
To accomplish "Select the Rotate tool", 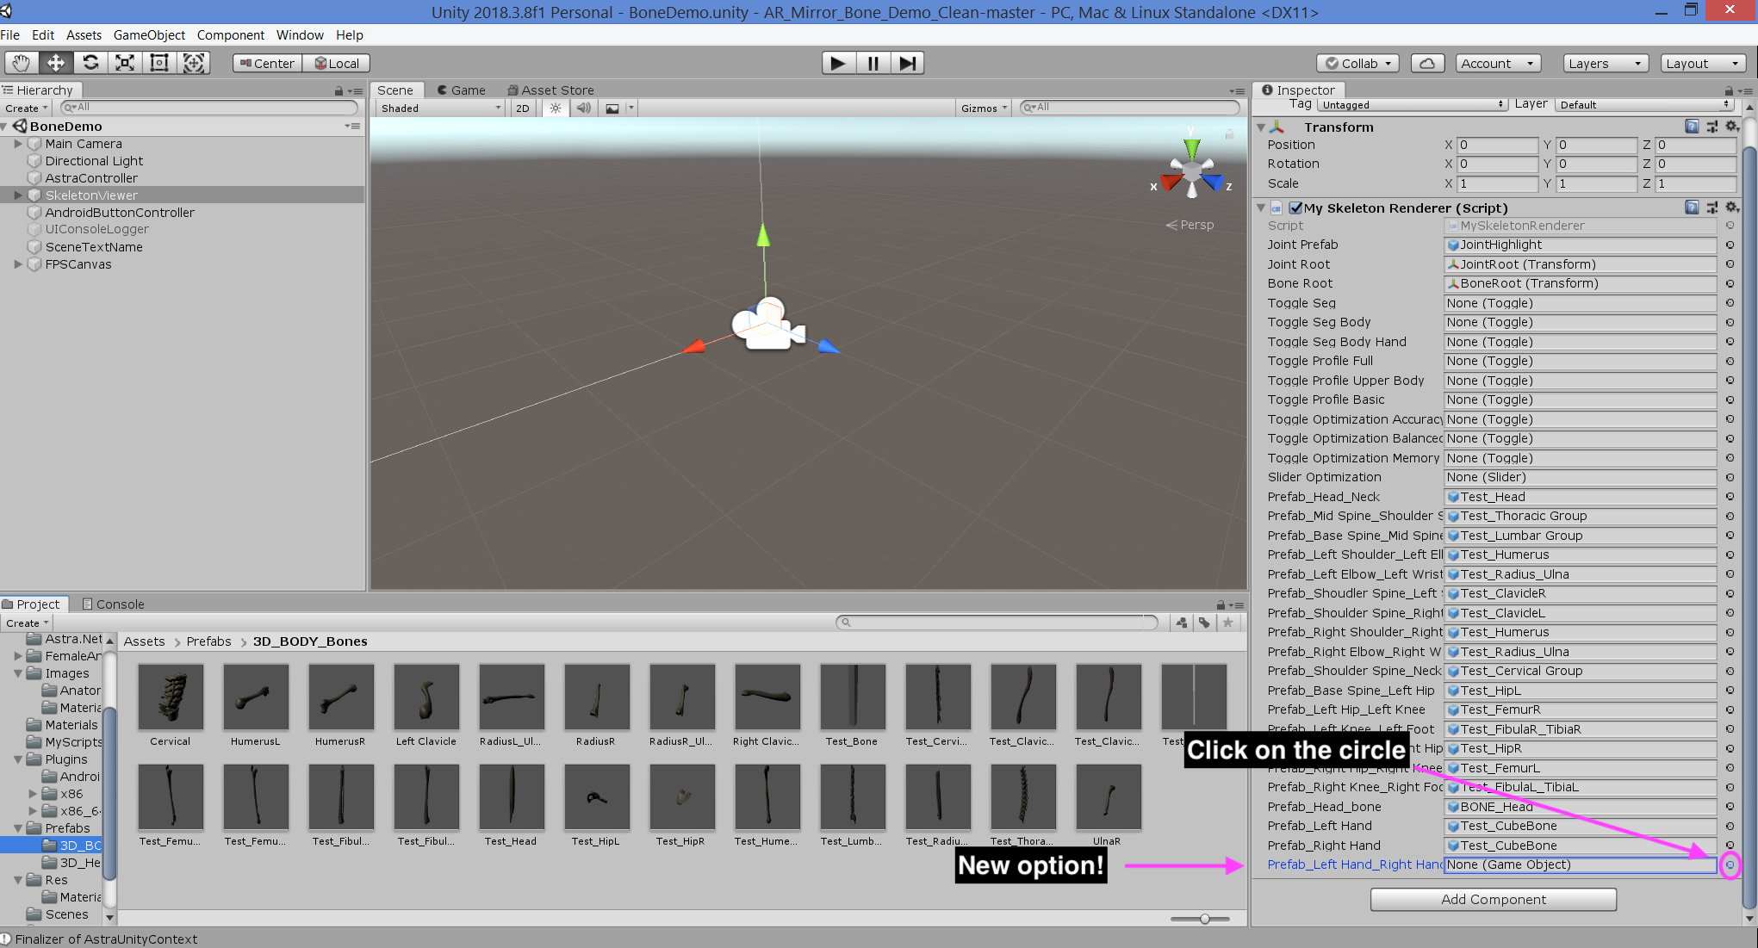I will [x=90, y=62].
